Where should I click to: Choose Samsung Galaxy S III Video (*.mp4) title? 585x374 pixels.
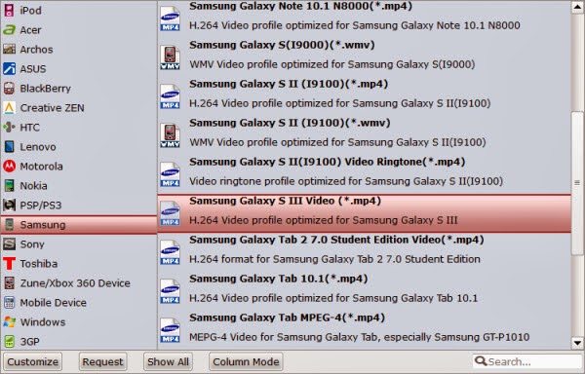(x=285, y=201)
